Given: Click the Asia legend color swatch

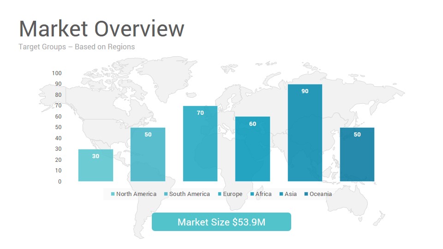Looking at the screenshot, I should (x=281, y=194).
